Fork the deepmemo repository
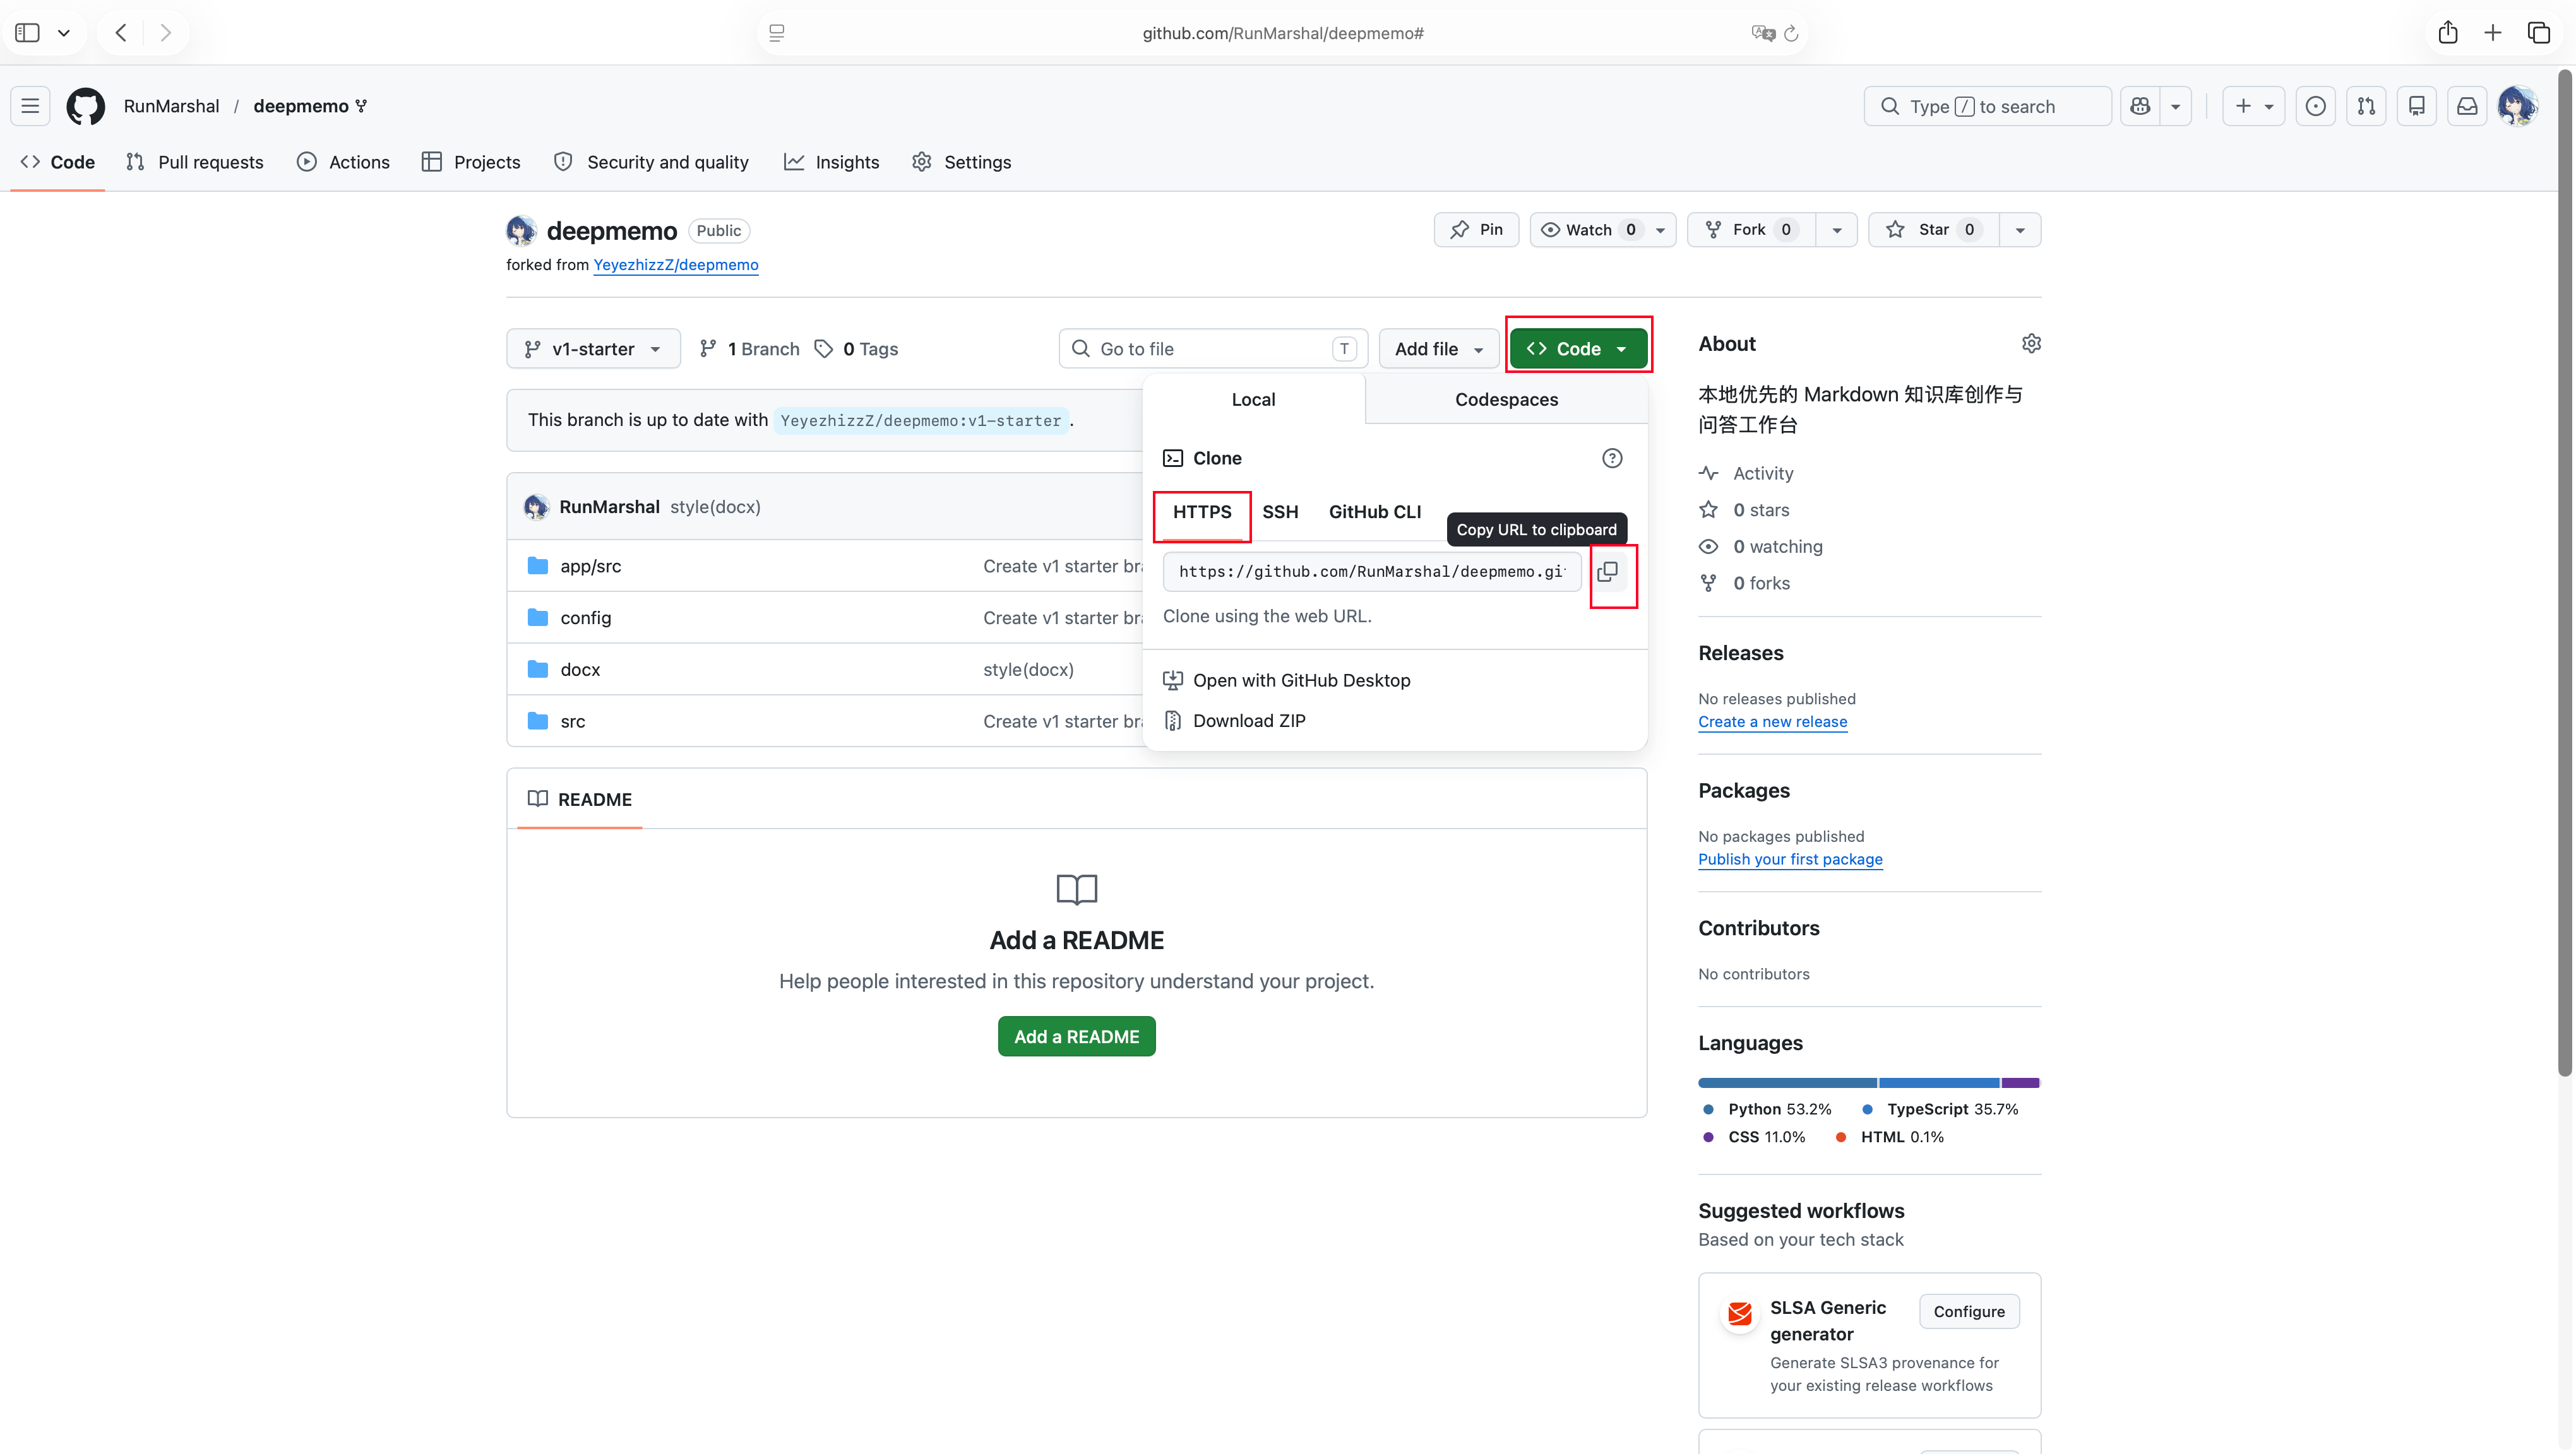Viewport: 2576px width, 1454px height. 1751,230
